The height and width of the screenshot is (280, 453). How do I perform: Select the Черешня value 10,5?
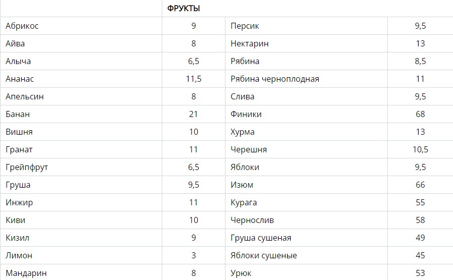[420, 150]
